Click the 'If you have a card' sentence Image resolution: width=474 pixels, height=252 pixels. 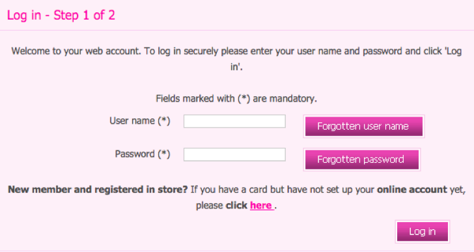coord(328,197)
